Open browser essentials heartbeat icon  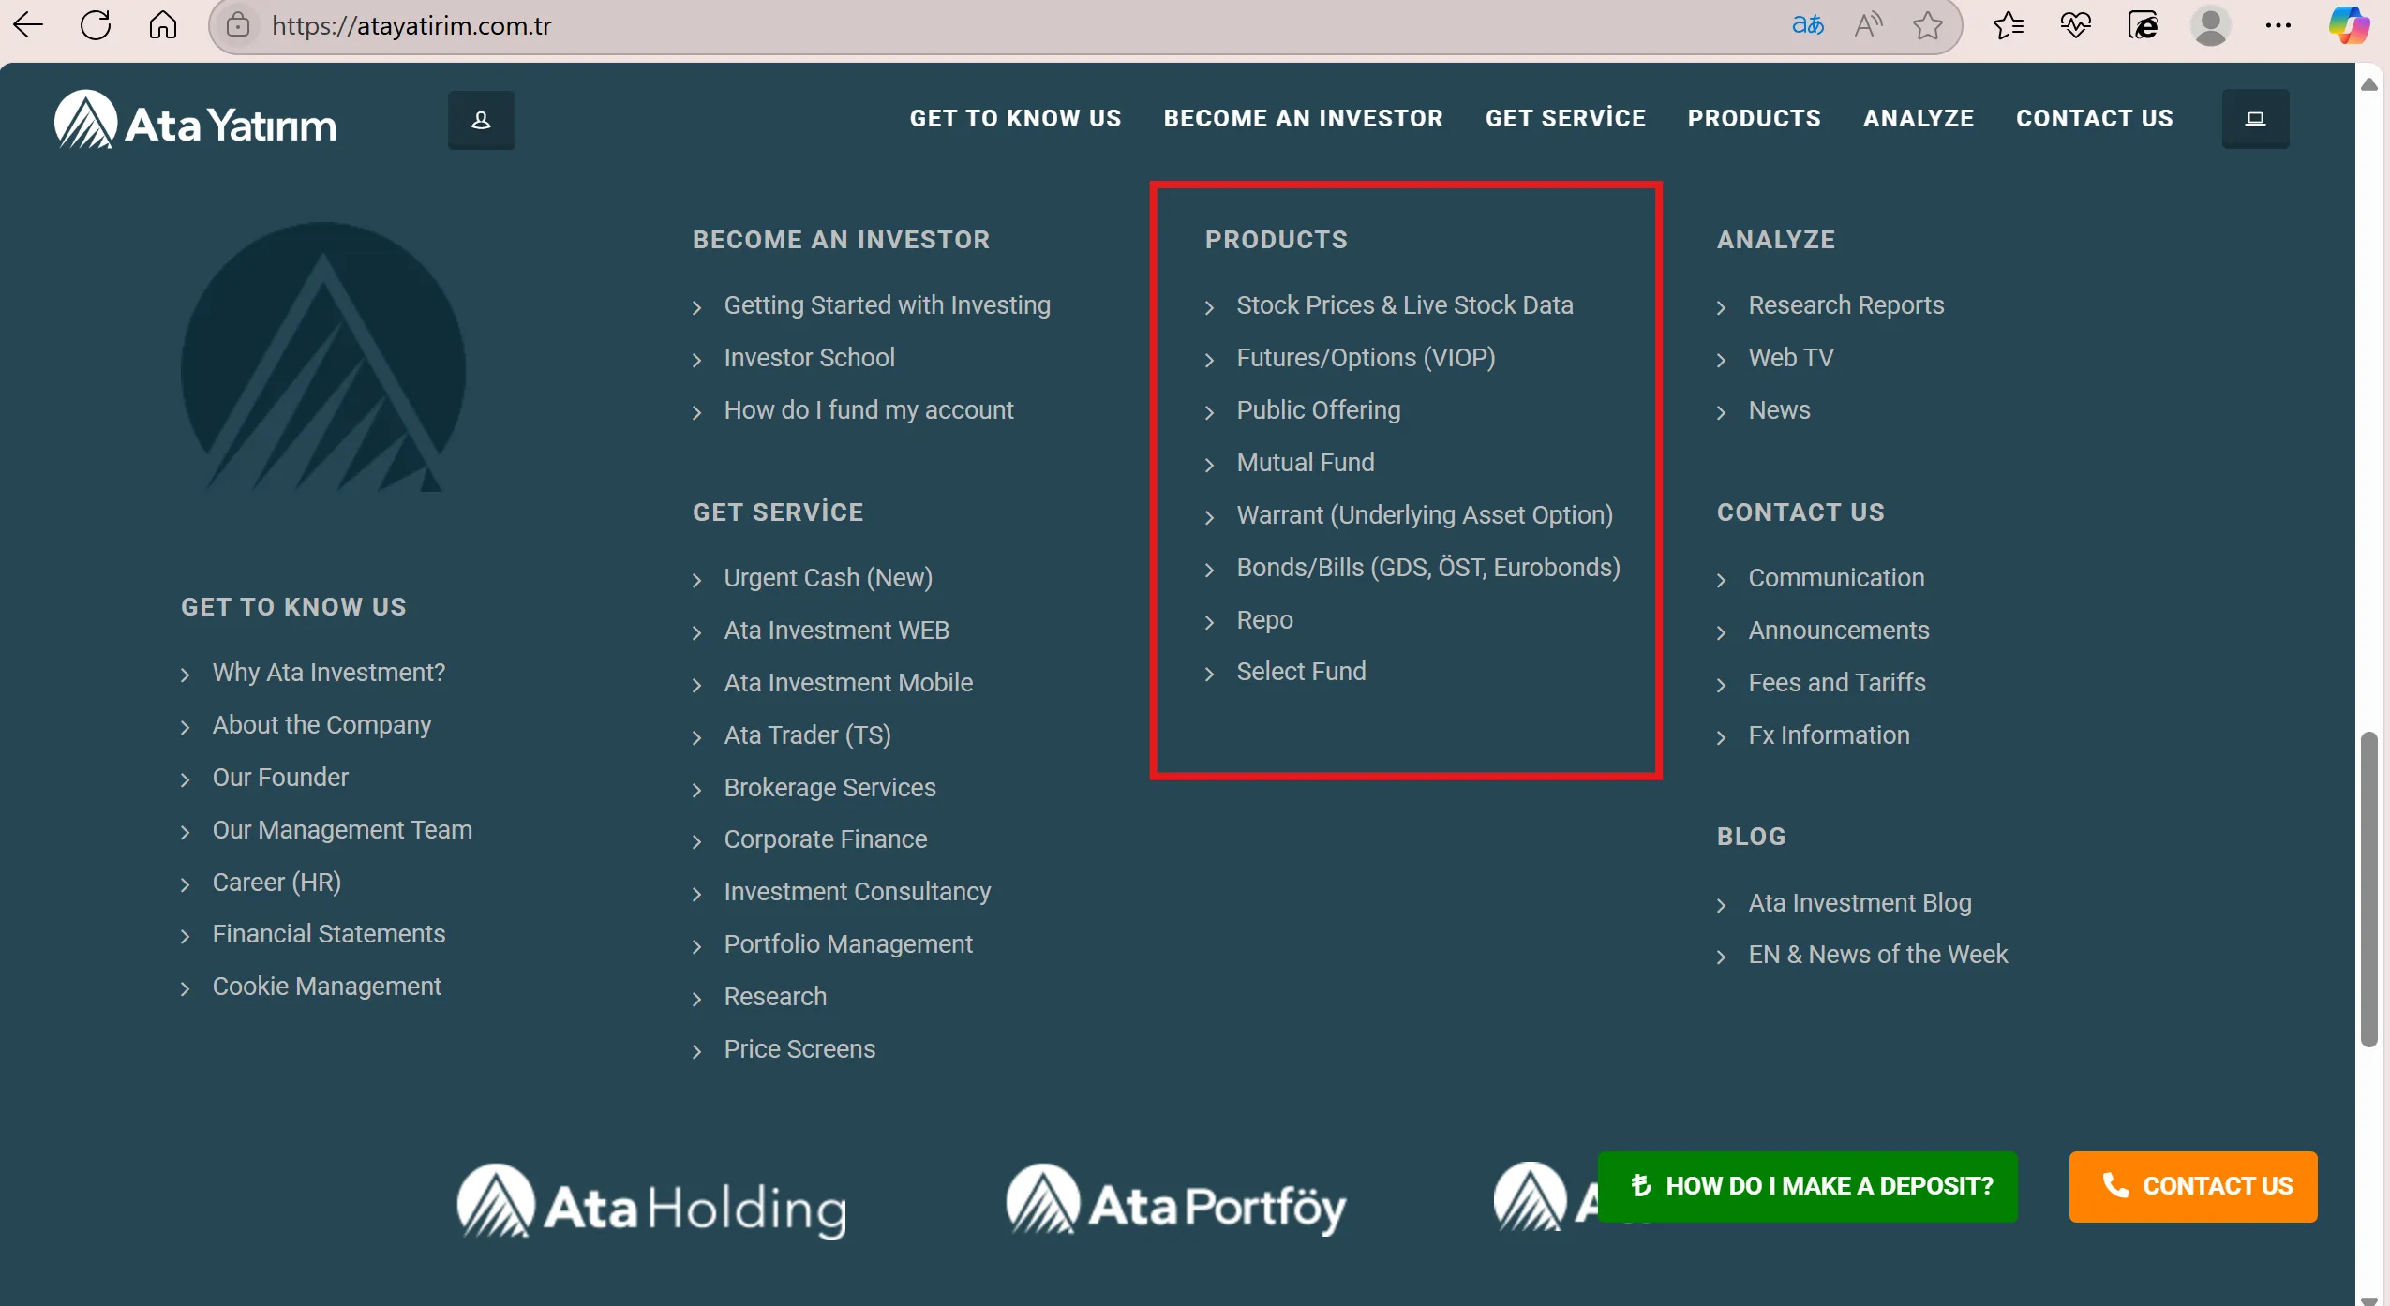point(2075,25)
